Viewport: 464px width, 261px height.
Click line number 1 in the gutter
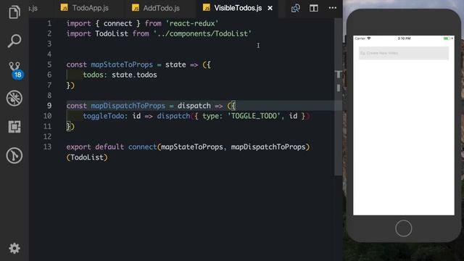pyautogui.click(x=49, y=23)
